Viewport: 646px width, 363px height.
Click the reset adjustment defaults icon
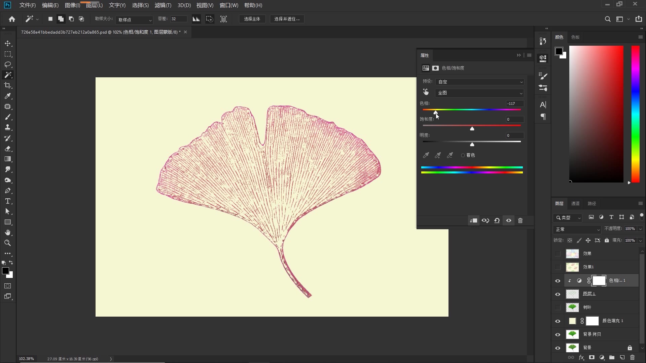click(497, 220)
